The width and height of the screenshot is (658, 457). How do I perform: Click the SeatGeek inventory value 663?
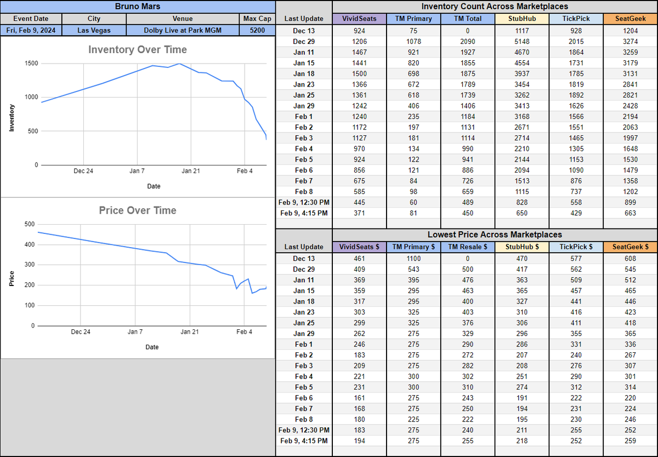click(630, 213)
